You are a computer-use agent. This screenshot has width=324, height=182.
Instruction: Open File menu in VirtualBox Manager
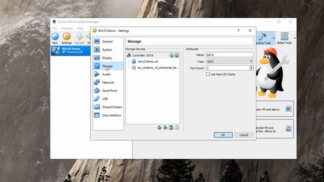55,28
